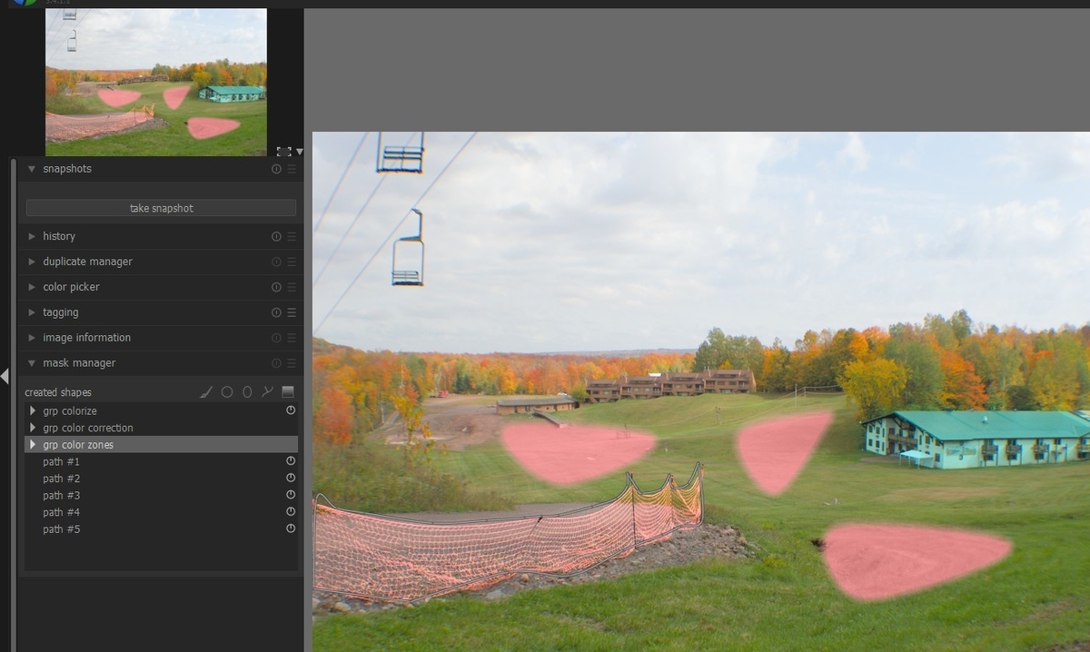Expand the image information module
The height and width of the screenshot is (652, 1090).
[x=32, y=338]
